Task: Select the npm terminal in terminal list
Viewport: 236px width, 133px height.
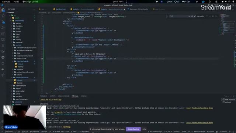Action: (229, 99)
